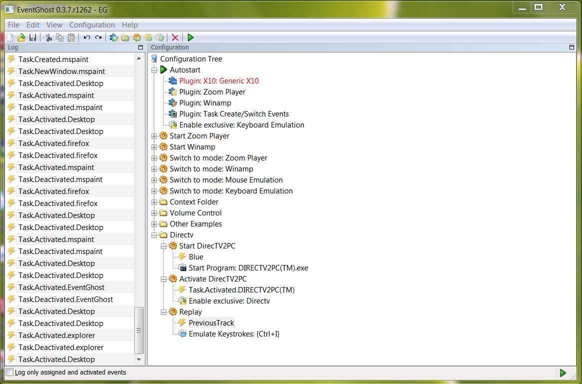Click the green Execute play icon in toolbar
The height and width of the screenshot is (384, 582).
point(191,37)
